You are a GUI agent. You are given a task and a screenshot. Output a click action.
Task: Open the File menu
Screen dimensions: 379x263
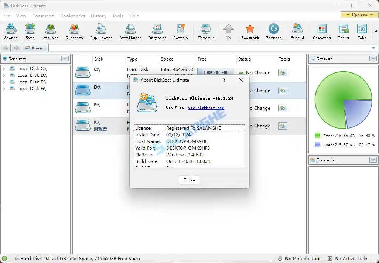(x=7, y=16)
